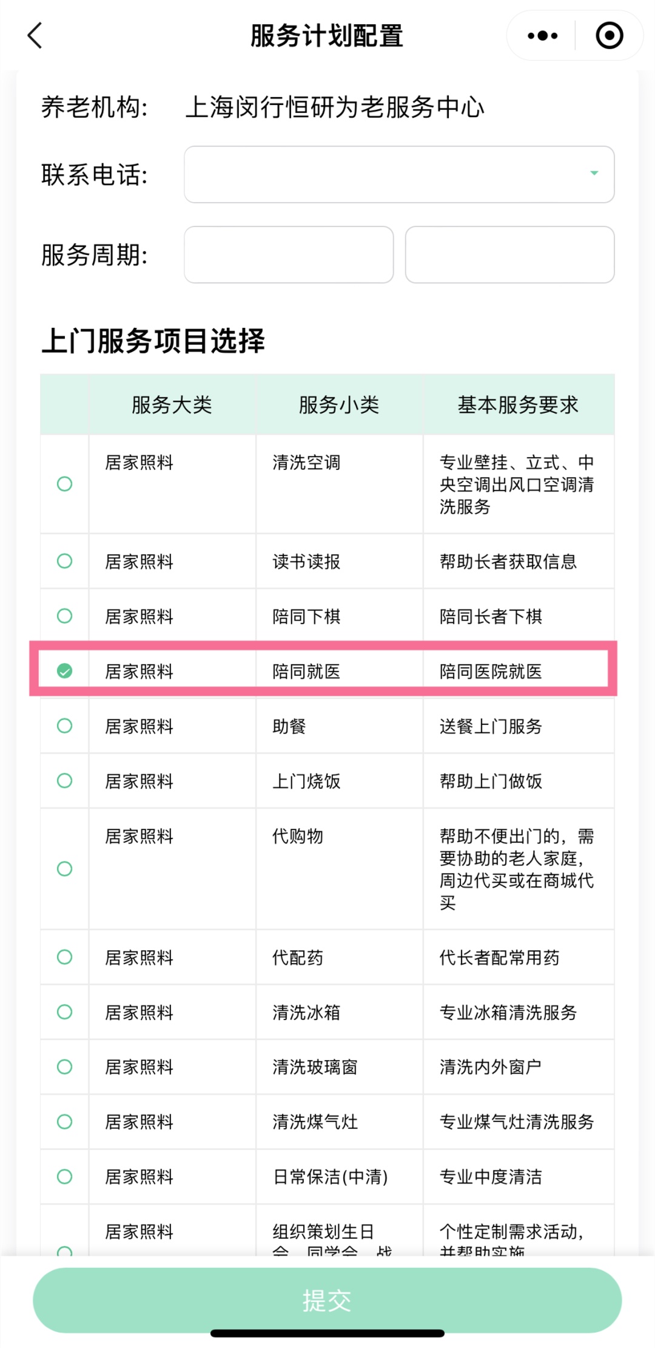Select the 读书读报 service radio button

(x=64, y=561)
